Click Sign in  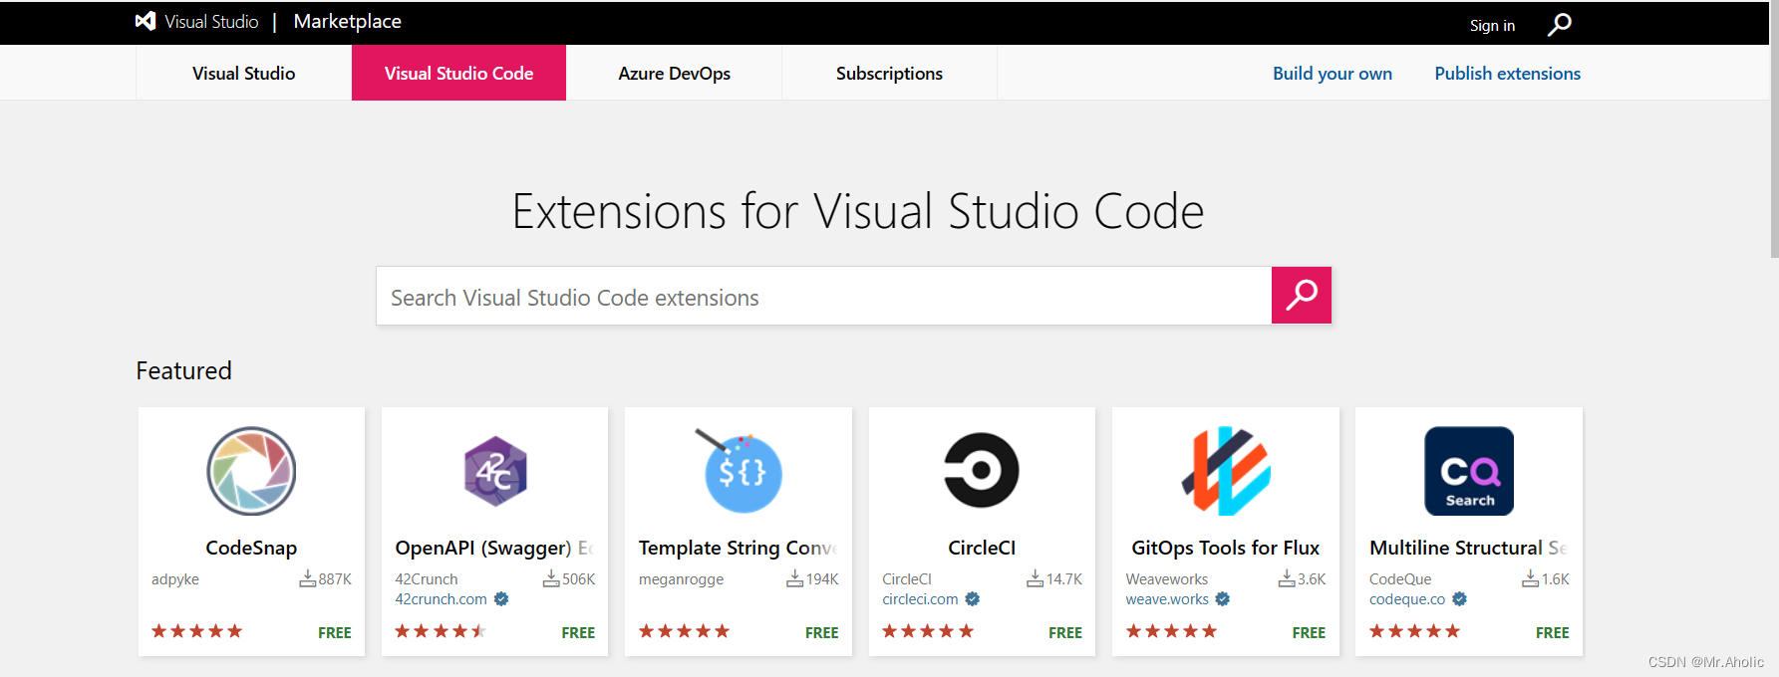[1492, 25]
